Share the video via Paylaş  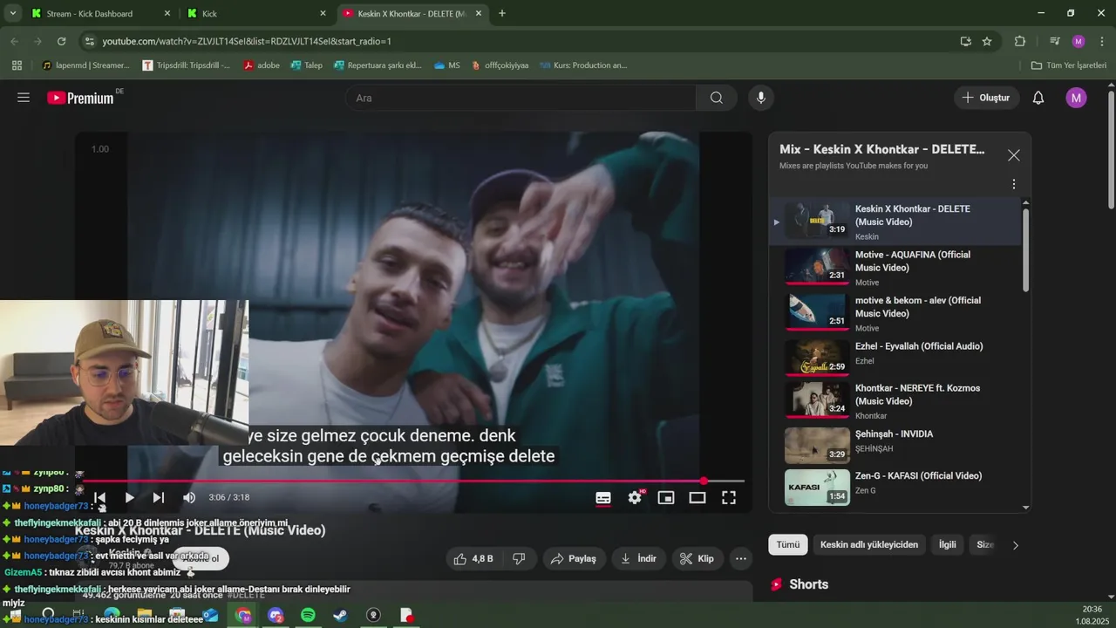(x=574, y=559)
